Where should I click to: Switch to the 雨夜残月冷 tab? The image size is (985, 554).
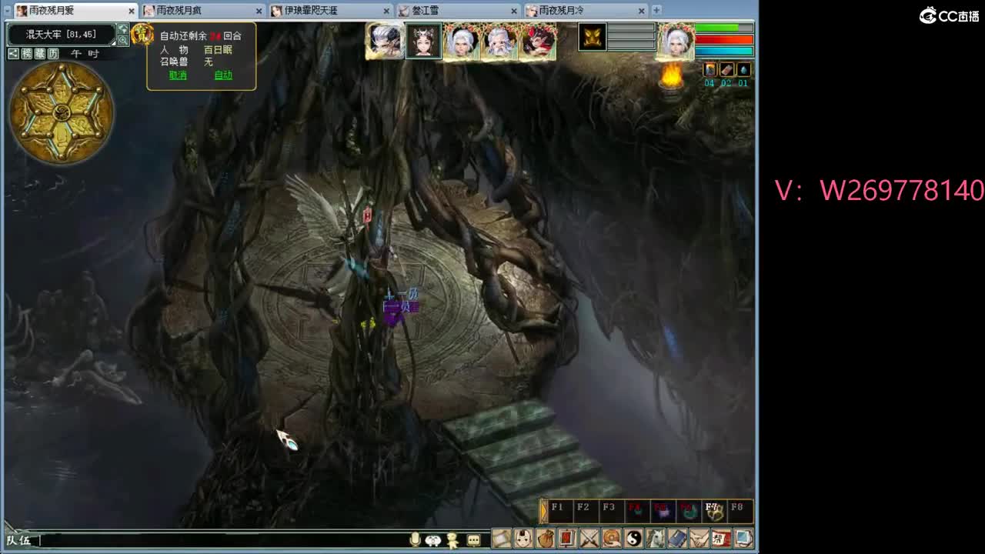coord(586,11)
